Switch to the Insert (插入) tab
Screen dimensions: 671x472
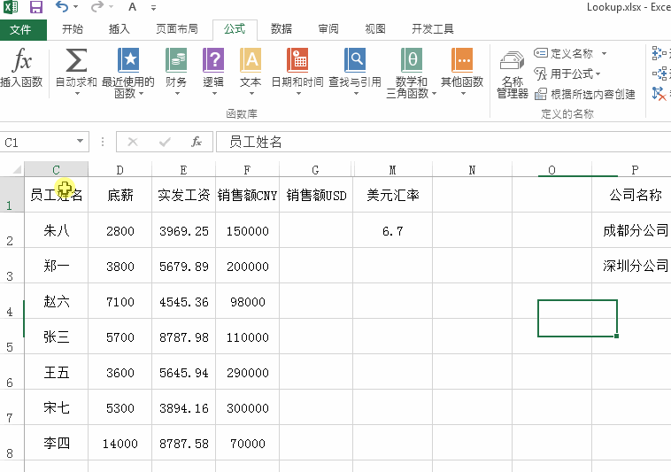pyautogui.click(x=119, y=29)
